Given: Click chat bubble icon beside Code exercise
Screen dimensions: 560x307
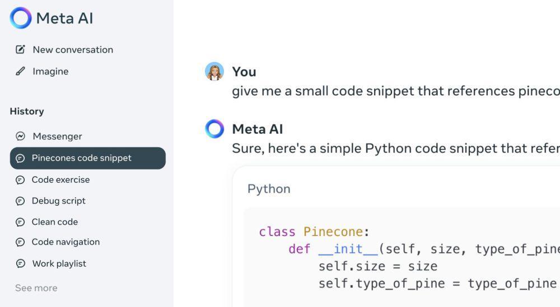Looking at the screenshot, I should click(20, 180).
